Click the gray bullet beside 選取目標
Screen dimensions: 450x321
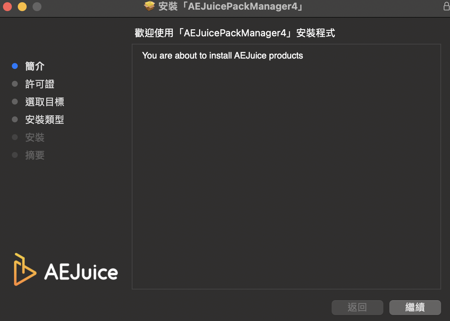tap(15, 102)
